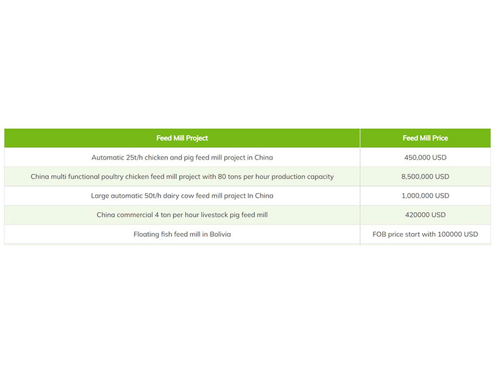Click the 1,000,000 USD price cell
494x370 pixels.
(425, 195)
